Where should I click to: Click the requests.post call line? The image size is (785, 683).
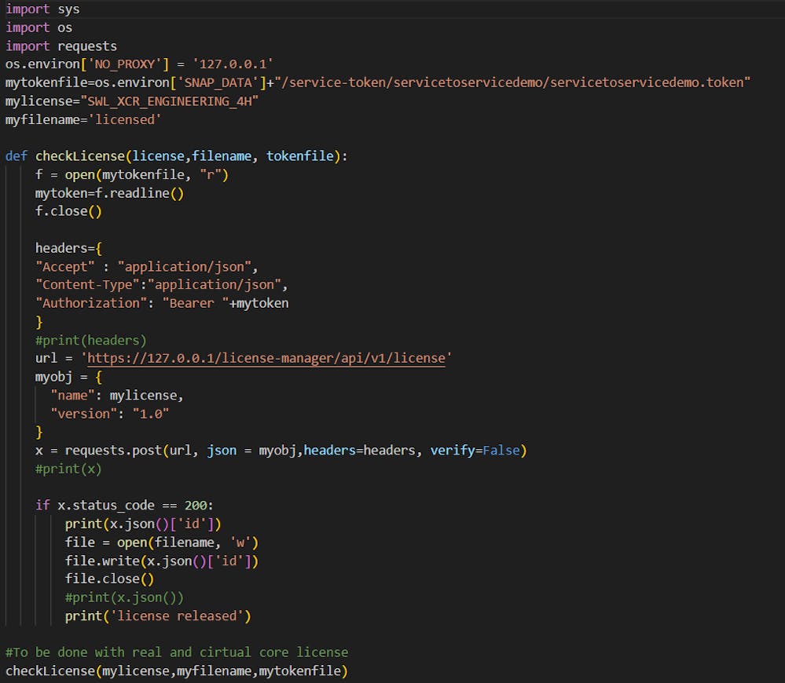[281, 451]
